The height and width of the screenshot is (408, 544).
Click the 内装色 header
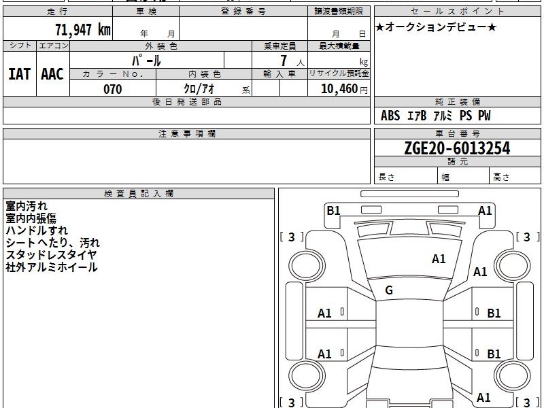click(204, 74)
